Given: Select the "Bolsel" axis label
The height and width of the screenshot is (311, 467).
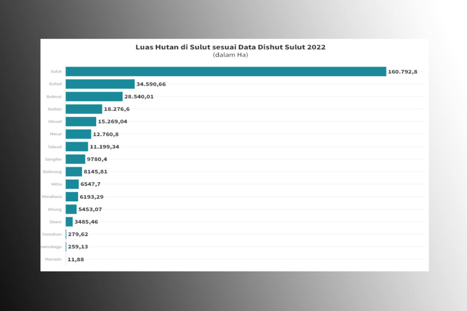Looking at the screenshot, I should coord(55,84).
